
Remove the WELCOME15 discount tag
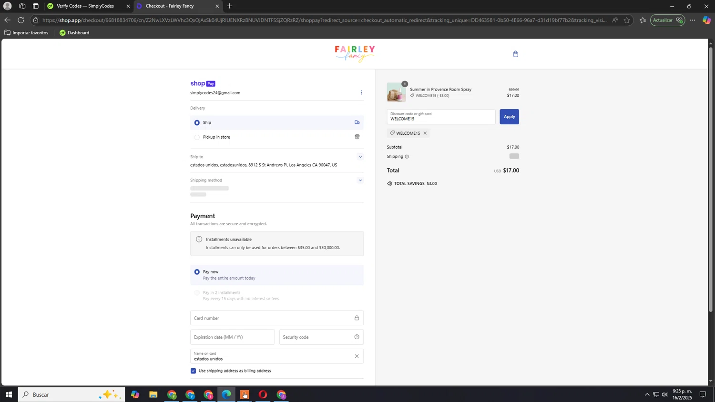pos(425,133)
